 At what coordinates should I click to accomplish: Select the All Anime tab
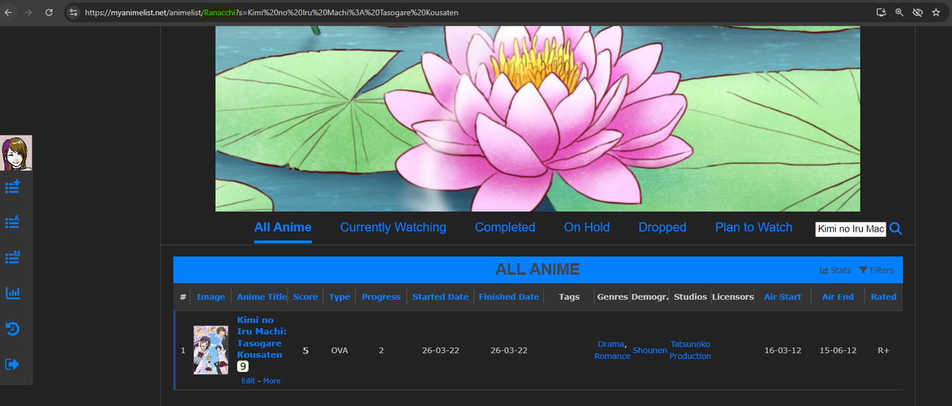283,227
